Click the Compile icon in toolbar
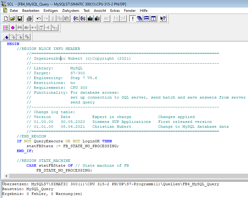 click(x=76, y=19)
